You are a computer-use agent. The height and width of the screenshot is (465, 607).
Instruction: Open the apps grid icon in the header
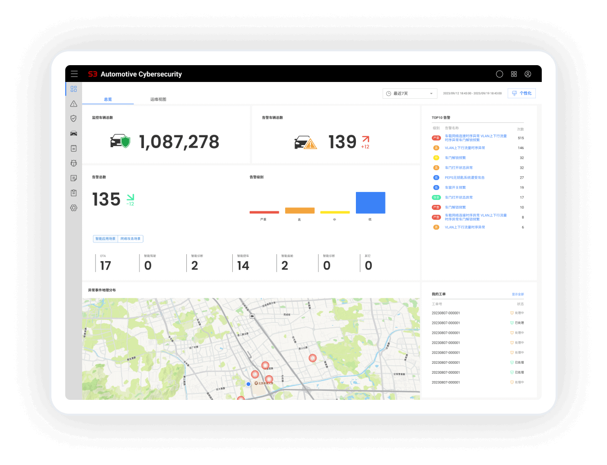514,74
